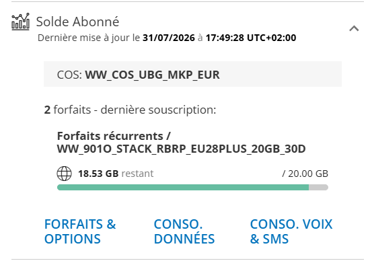372x261 pixels.
Task: Click the 2 forfaits dernière souscription text
Action: pyautogui.click(x=130, y=110)
